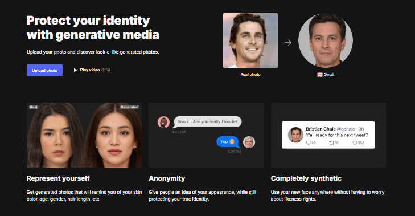Screen dimensions: 415x216
Task: Click the Gmail envelope icon
Action: tap(320, 75)
